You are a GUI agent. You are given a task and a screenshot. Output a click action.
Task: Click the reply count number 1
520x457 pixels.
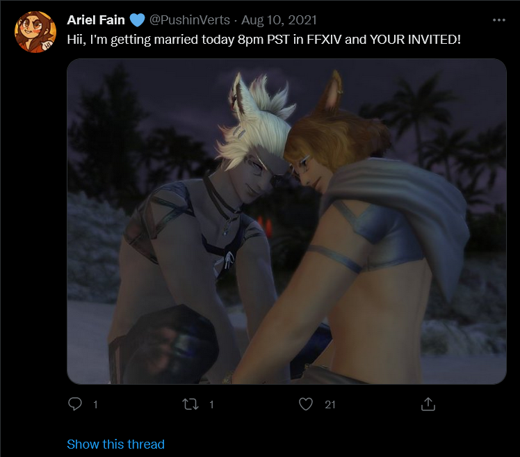[x=95, y=404]
